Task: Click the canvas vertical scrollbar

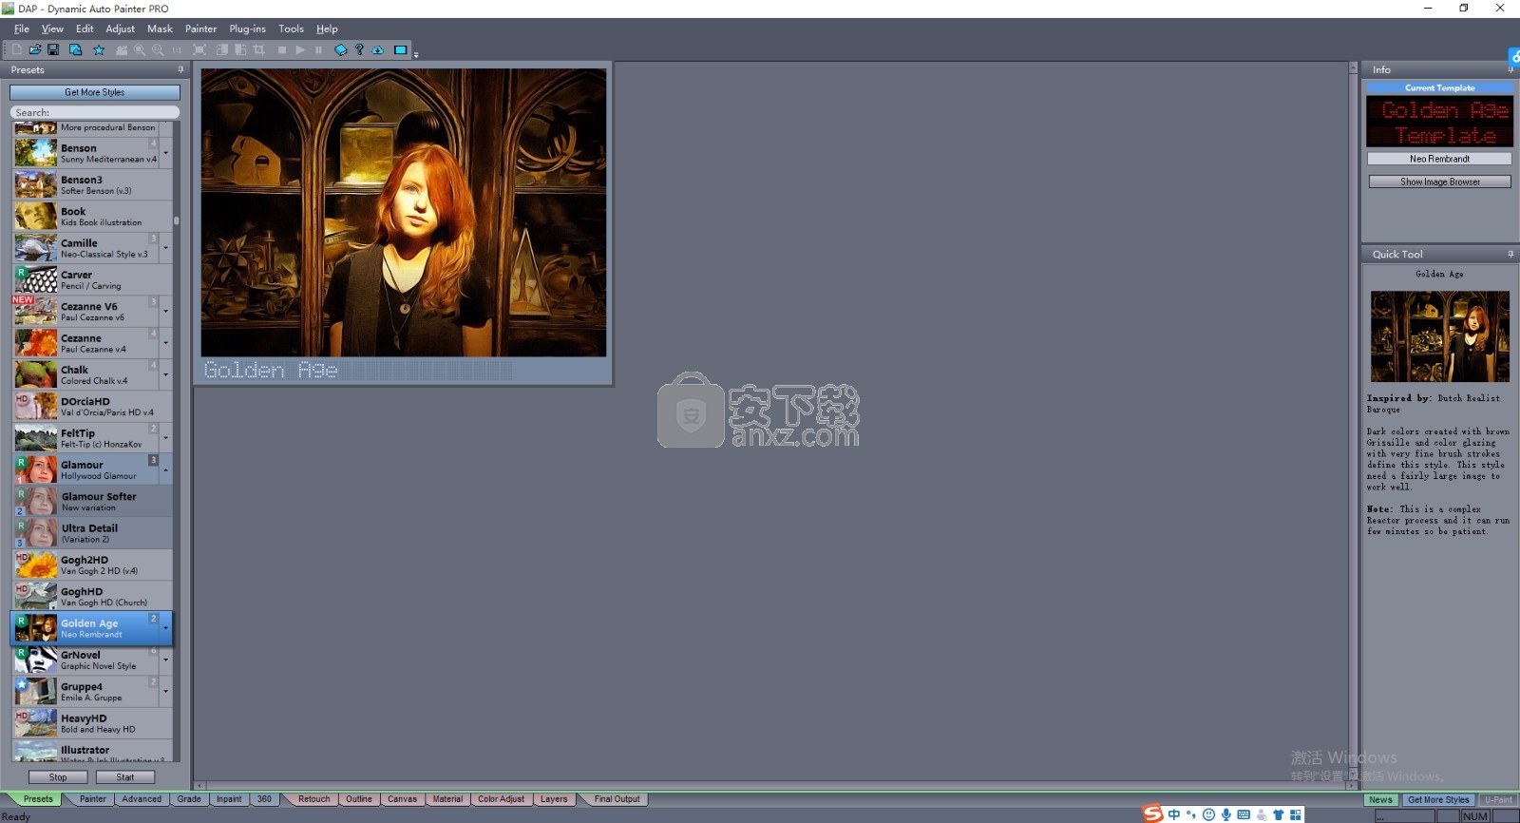Action: (1353, 421)
